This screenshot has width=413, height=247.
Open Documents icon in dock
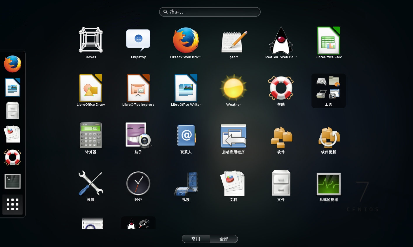click(x=13, y=134)
